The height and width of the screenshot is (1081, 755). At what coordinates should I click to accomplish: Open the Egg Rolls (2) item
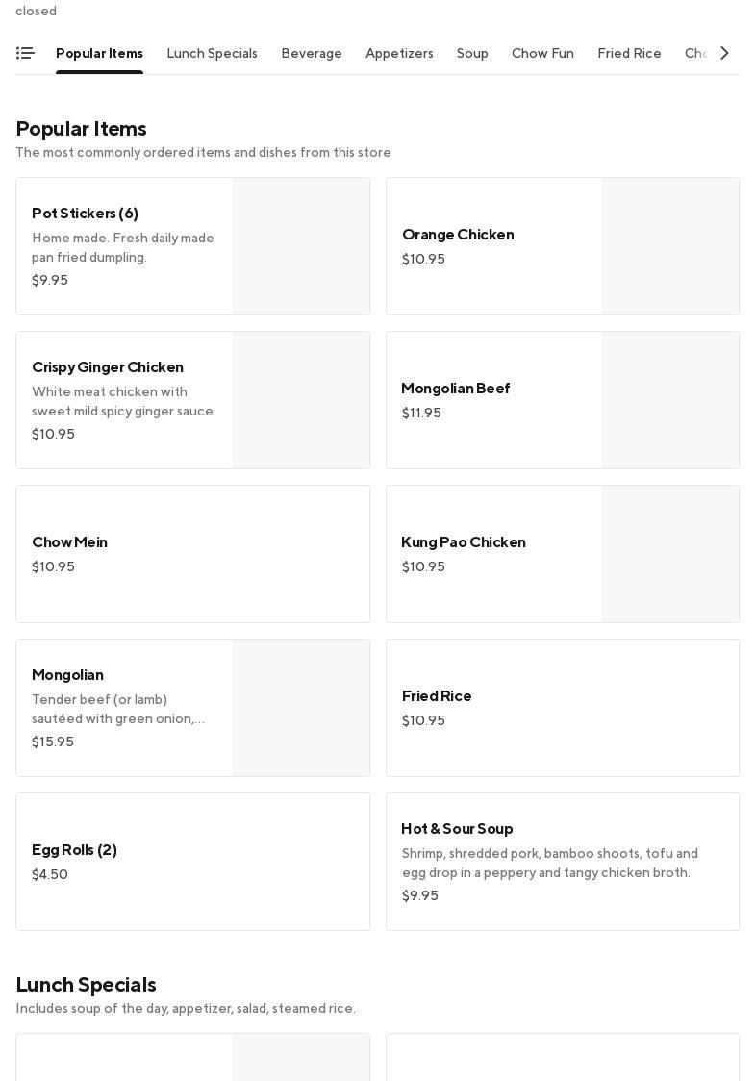[x=192, y=862]
